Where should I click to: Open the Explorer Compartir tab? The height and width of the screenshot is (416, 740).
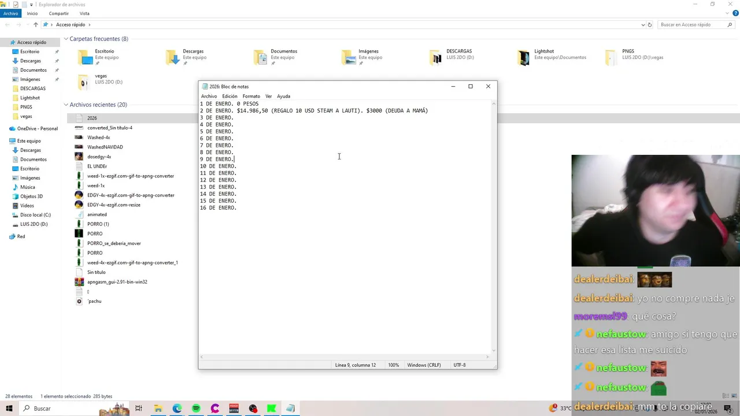pyautogui.click(x=59, y=13)
